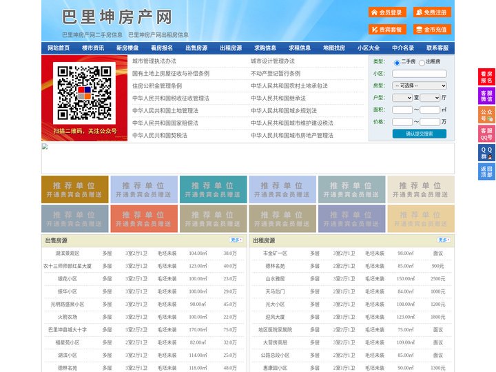Click the 公众号 orange side icon
496x372 pixels.
486,115
